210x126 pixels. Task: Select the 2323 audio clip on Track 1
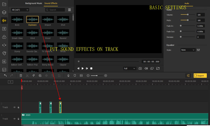[115, 119]
